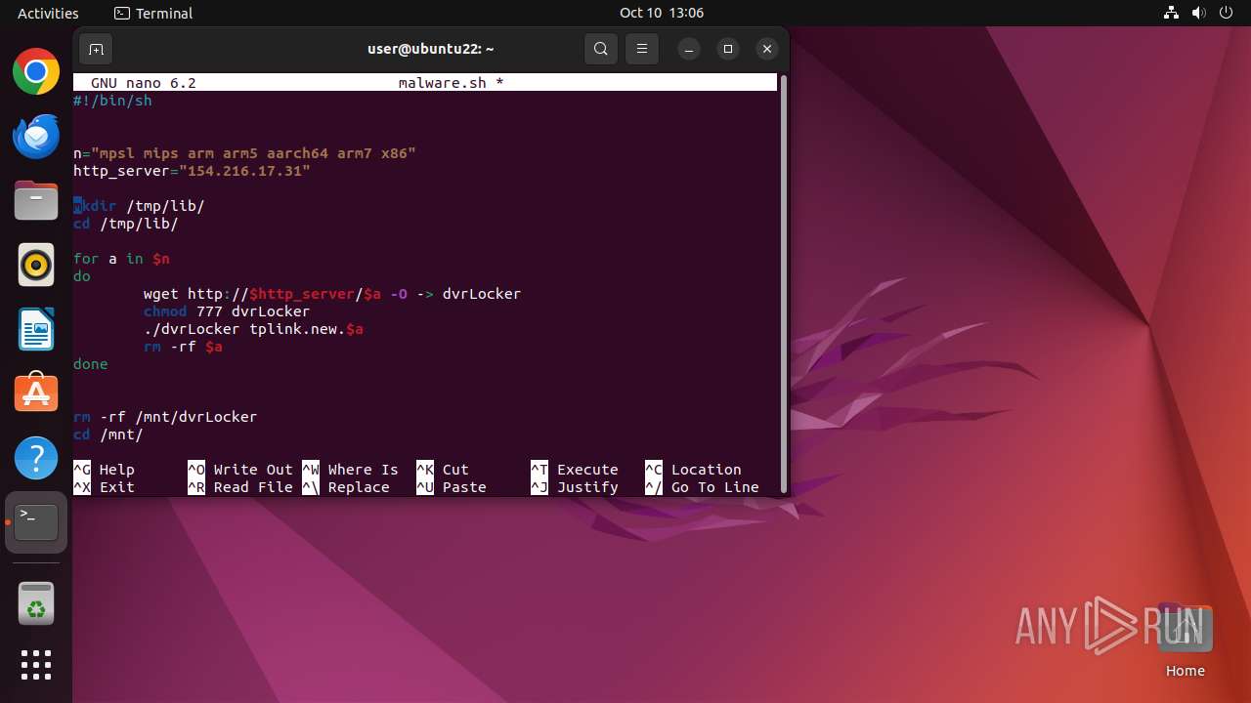Click the rm -rf /mnt/dvrLocker line
The image size is (1251, 703).
[165, 417]
